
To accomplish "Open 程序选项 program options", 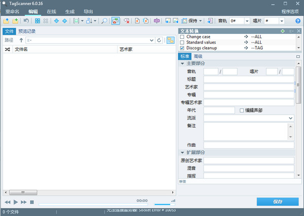I will click(289, 11).
